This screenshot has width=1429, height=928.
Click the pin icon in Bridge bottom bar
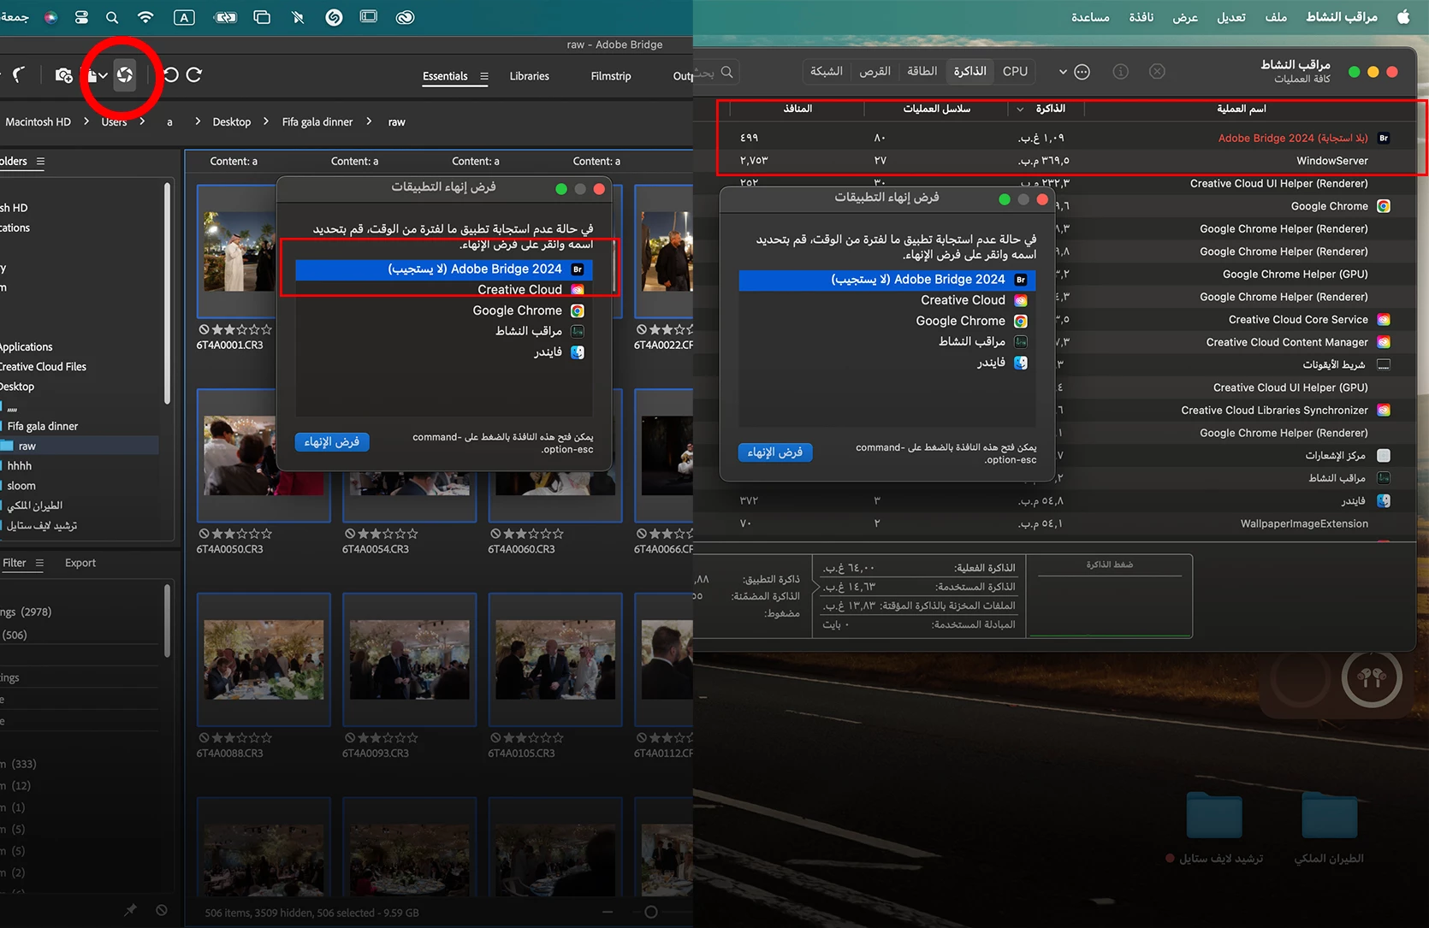coord(130,911)
